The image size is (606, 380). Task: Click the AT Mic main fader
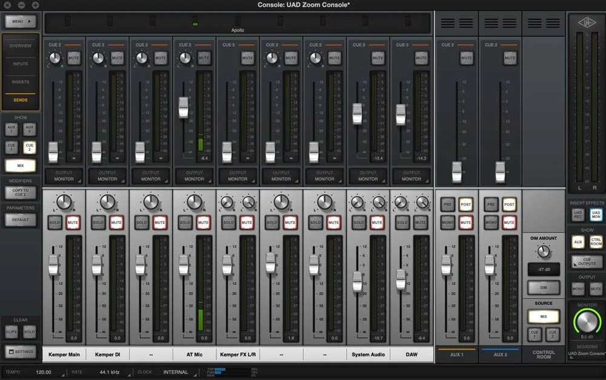[x=184, y=265]
